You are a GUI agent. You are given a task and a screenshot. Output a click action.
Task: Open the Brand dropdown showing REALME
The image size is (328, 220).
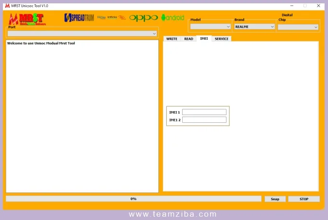click(254, 27)
